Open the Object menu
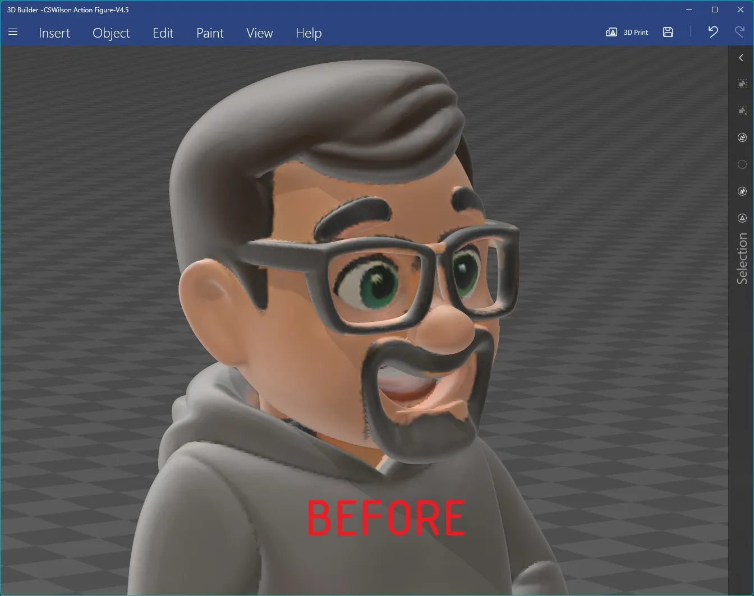This screenshot has height=596, width=754. (x=111, y=33)
